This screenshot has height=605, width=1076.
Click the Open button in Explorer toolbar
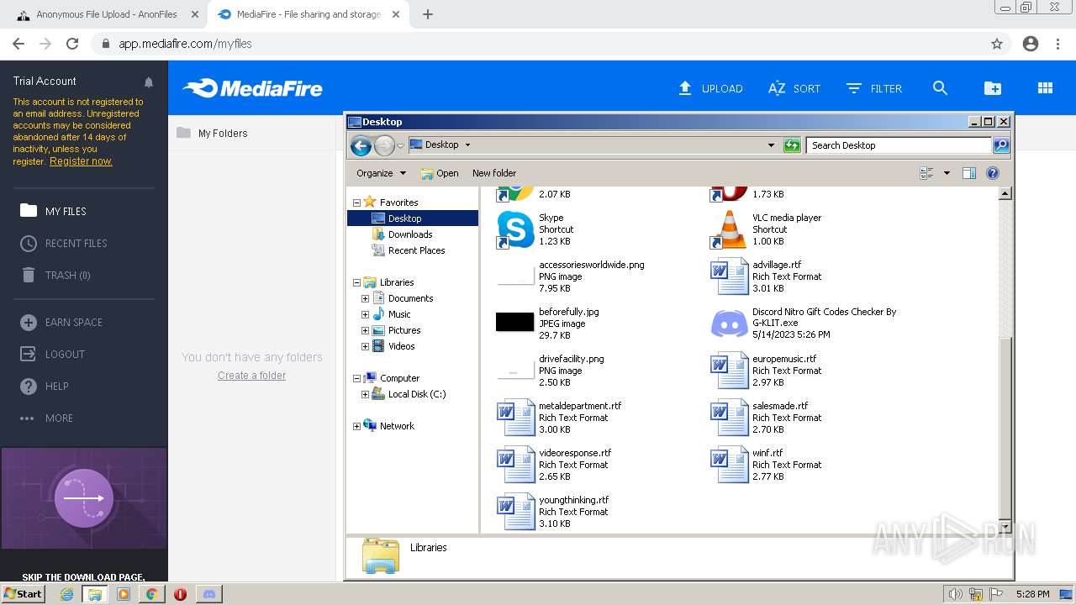(x=440, y=173)
